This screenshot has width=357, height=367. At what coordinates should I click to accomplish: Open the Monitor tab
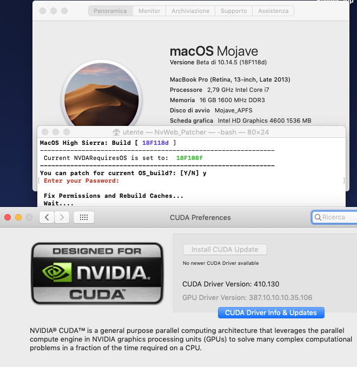[149, 11]
